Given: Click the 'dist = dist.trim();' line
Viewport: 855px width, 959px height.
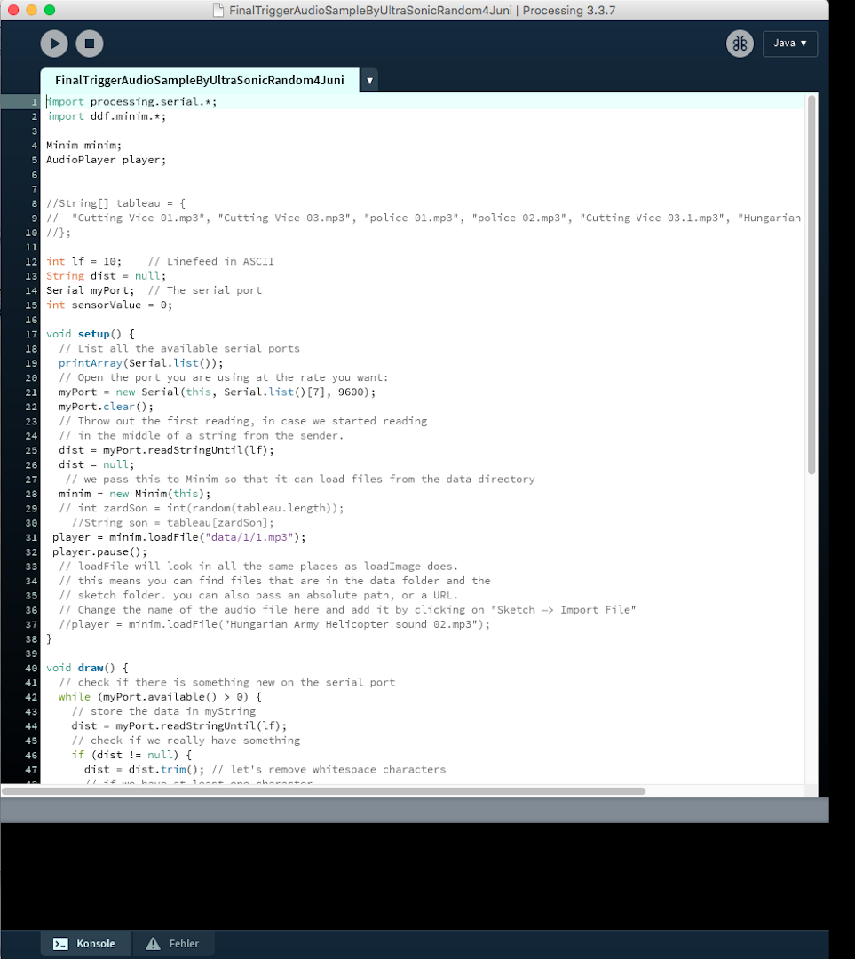Looking at the screenshot, I should click(145, 769).
